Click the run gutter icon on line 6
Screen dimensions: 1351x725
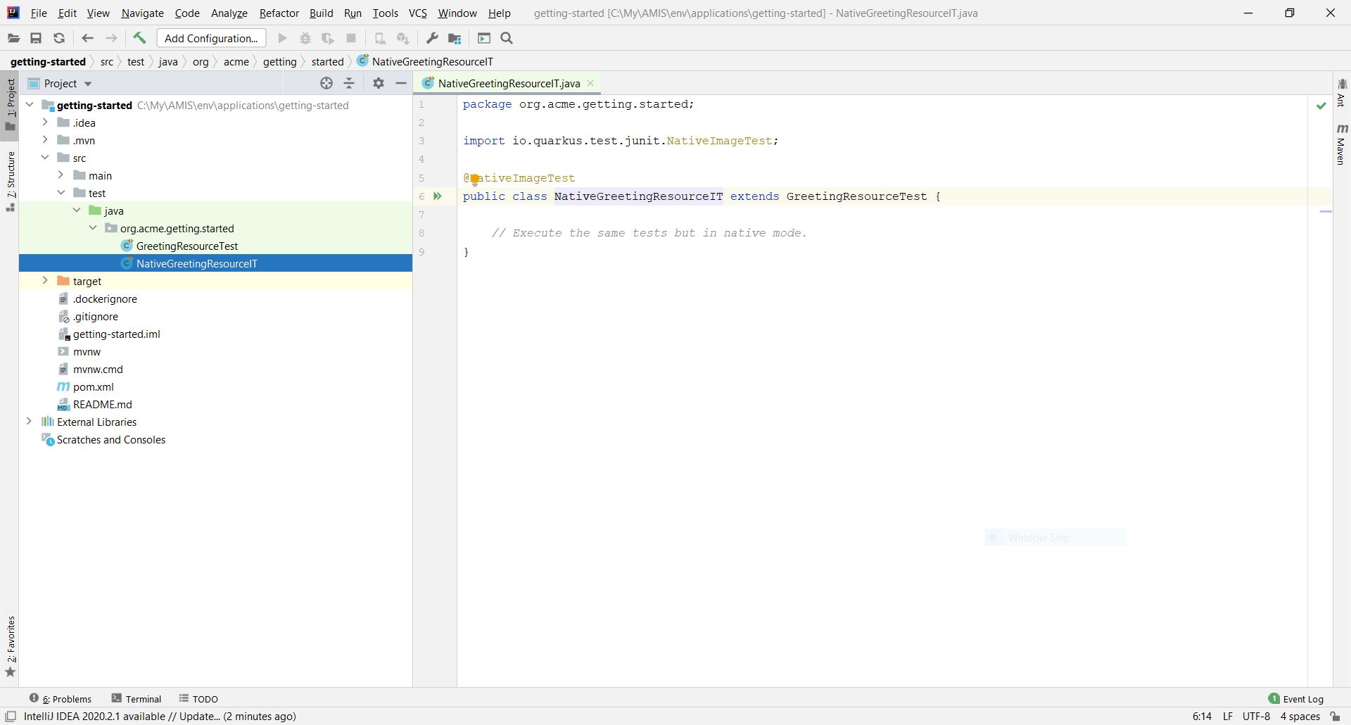coord(437,196)
